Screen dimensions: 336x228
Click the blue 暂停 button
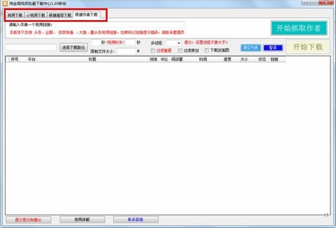[x=273, y=48]
